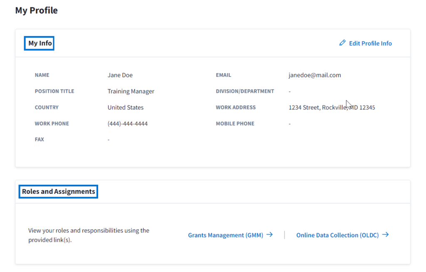Viewport: 426px width, 272px height.
Task: Click the pencil icon beside Edit Profile Info
Action: (x=342, y=42)
